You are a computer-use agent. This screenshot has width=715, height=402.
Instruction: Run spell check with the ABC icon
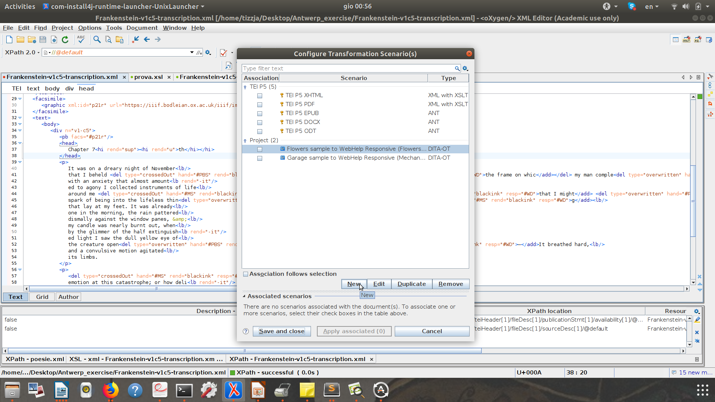81,39
